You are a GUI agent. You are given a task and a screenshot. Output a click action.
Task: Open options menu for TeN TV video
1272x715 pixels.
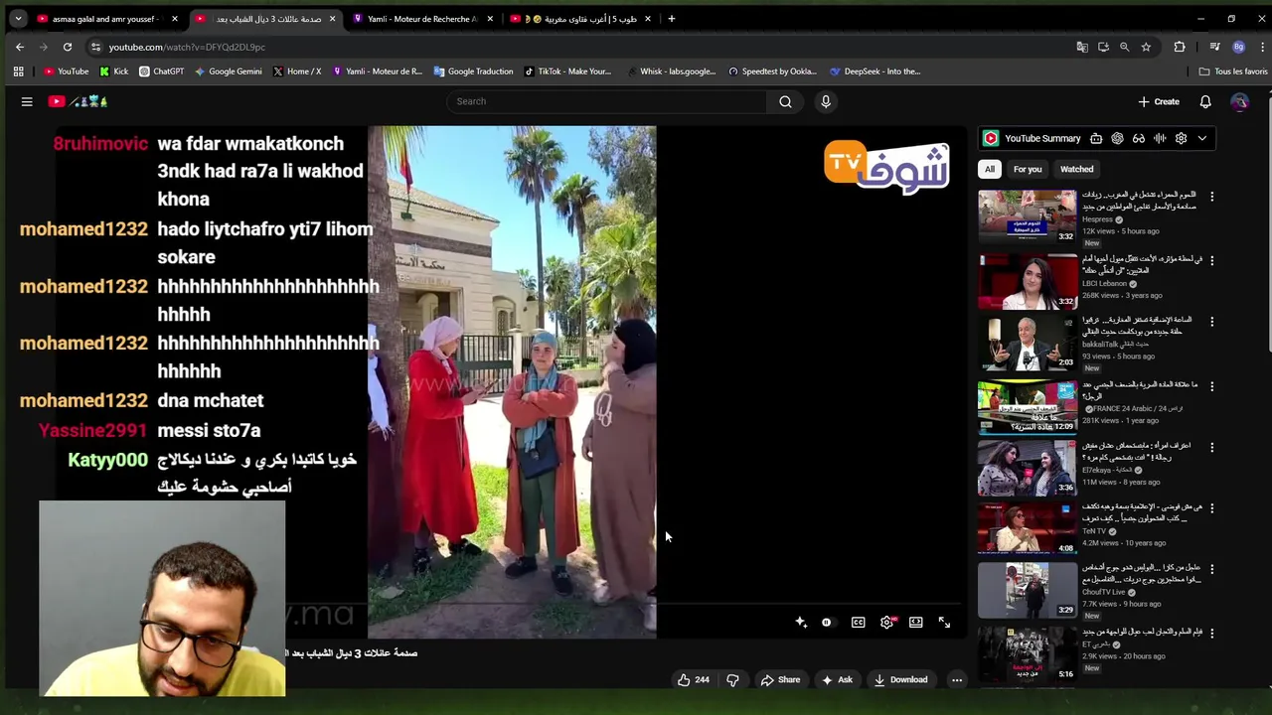[1211, 508]
